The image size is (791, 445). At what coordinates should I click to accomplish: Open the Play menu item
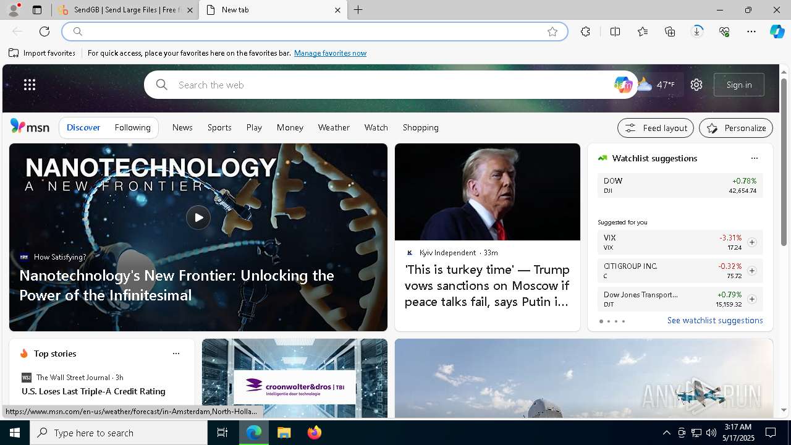click(x=254, y=127)
